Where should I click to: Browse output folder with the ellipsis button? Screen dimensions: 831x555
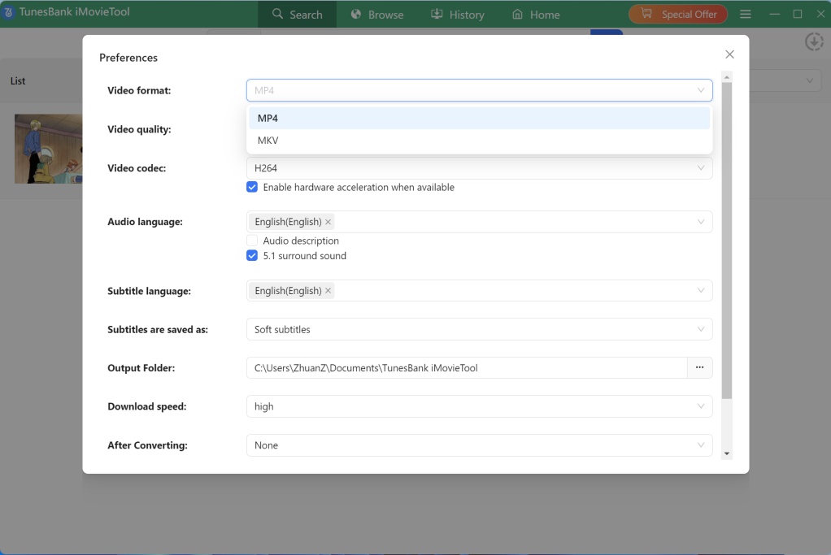699,367
